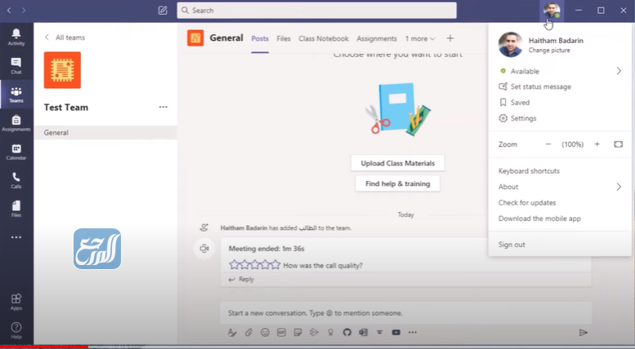The height and width of the screenshot is (349, 635).
Task: Open Assignments in the left sidebar
Action: pos(16,122)
